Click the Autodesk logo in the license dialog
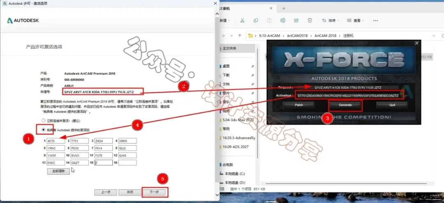The image size is (444, 203). 23,21
